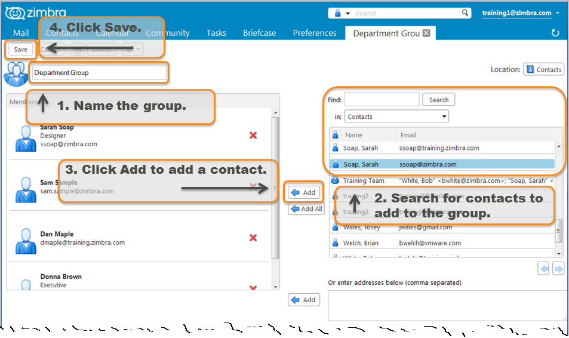
Task: Close the Department Group tab
Action: pyautogui.click(x=426, y=33)
